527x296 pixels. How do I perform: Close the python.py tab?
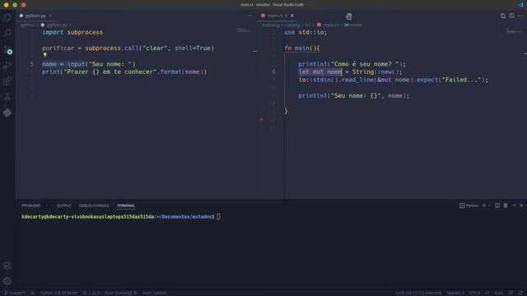[x=50, y=16]
